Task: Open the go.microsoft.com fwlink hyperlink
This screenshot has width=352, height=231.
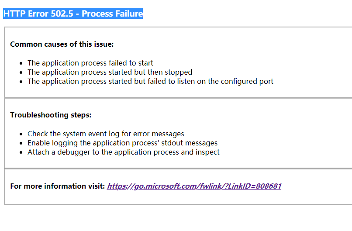Action: (x=194, y=186)
